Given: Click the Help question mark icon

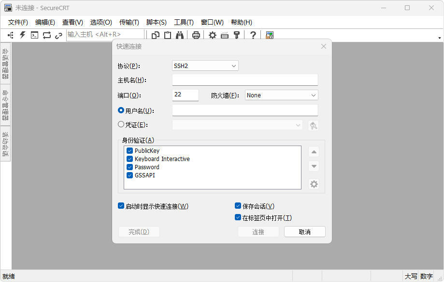Looking at the screenshot, I should pos(253,35).
